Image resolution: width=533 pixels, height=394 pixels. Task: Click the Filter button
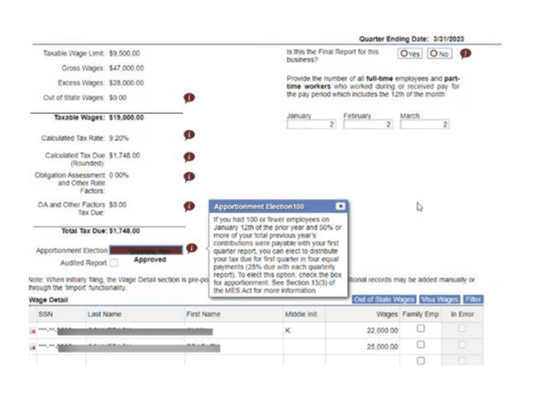pos(473,299)
